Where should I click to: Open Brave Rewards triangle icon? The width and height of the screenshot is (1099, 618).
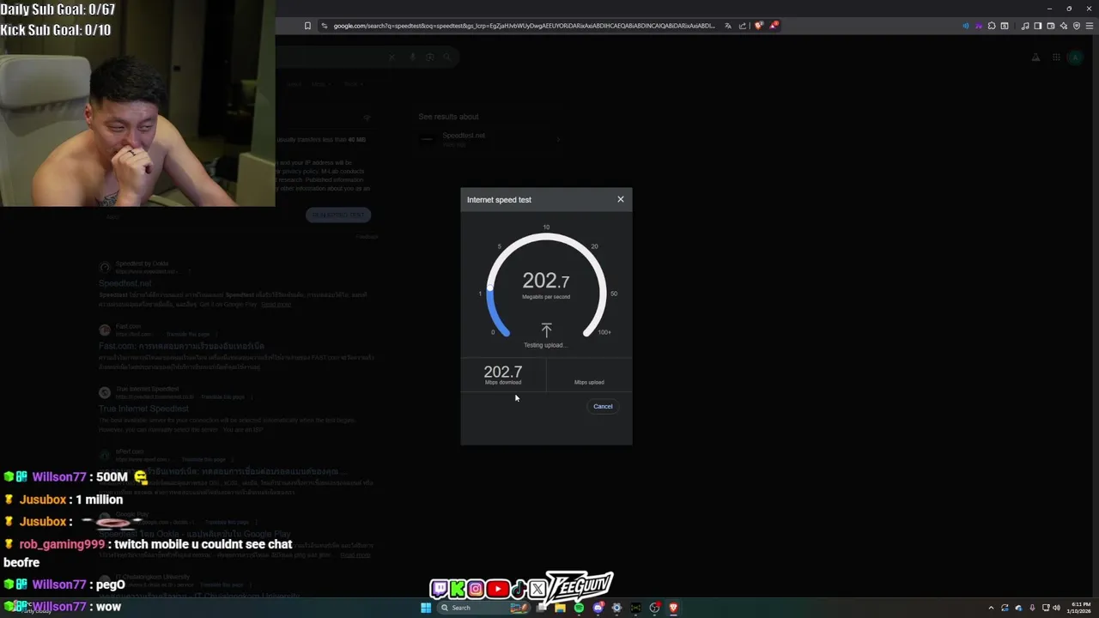[774, 25]
